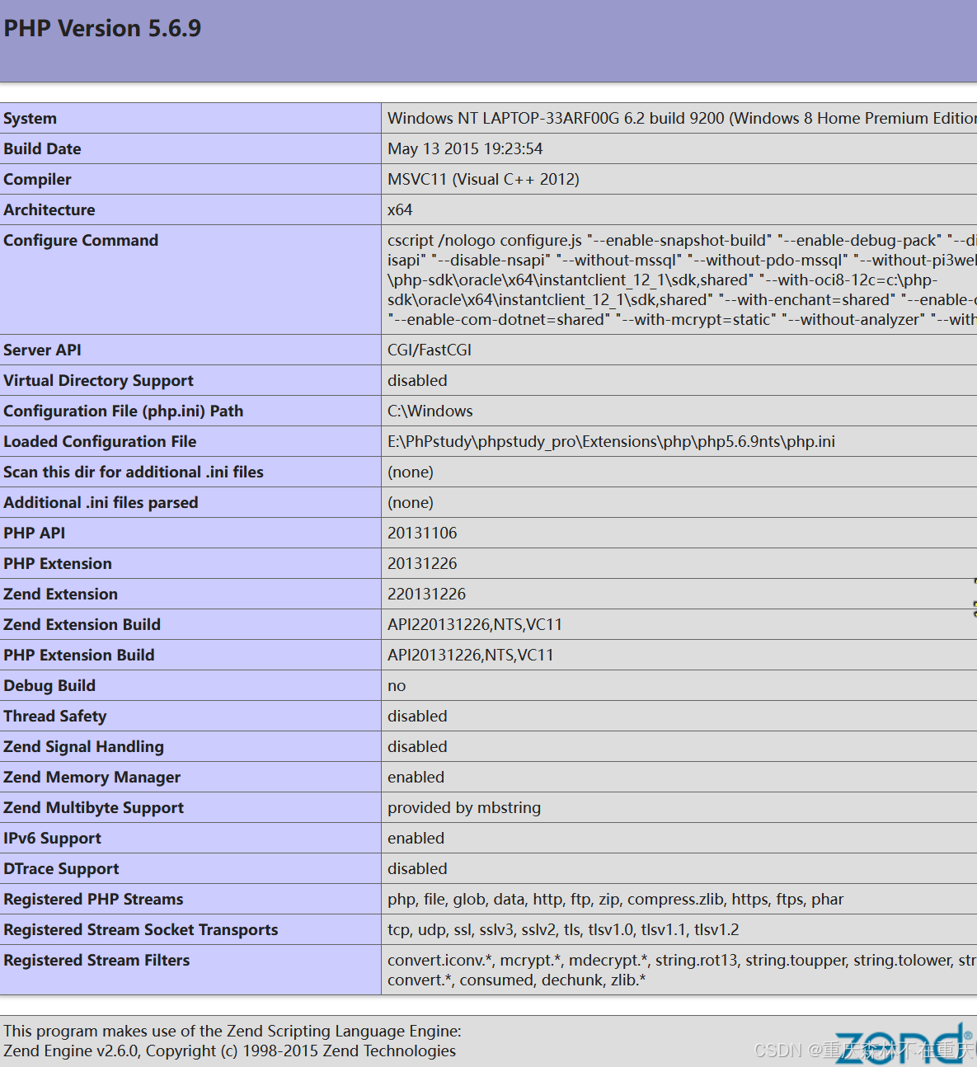977x1067 pixels.
Task: Select 'enabled' next to Zend Memory Manager
Action: (416, 777)
